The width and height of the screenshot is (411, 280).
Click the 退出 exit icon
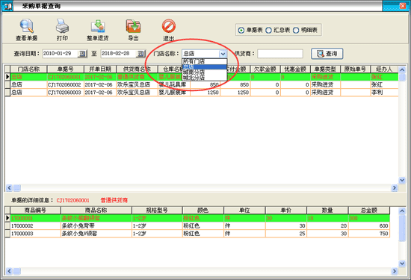tap(169, 26)
